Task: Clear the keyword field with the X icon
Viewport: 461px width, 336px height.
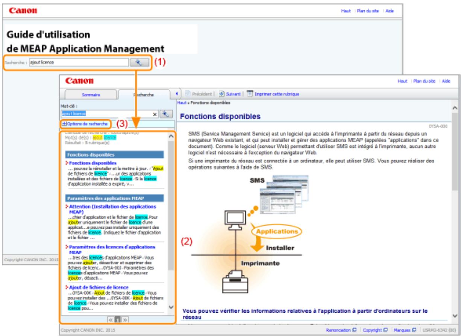Action: click(x=155, y=113)
